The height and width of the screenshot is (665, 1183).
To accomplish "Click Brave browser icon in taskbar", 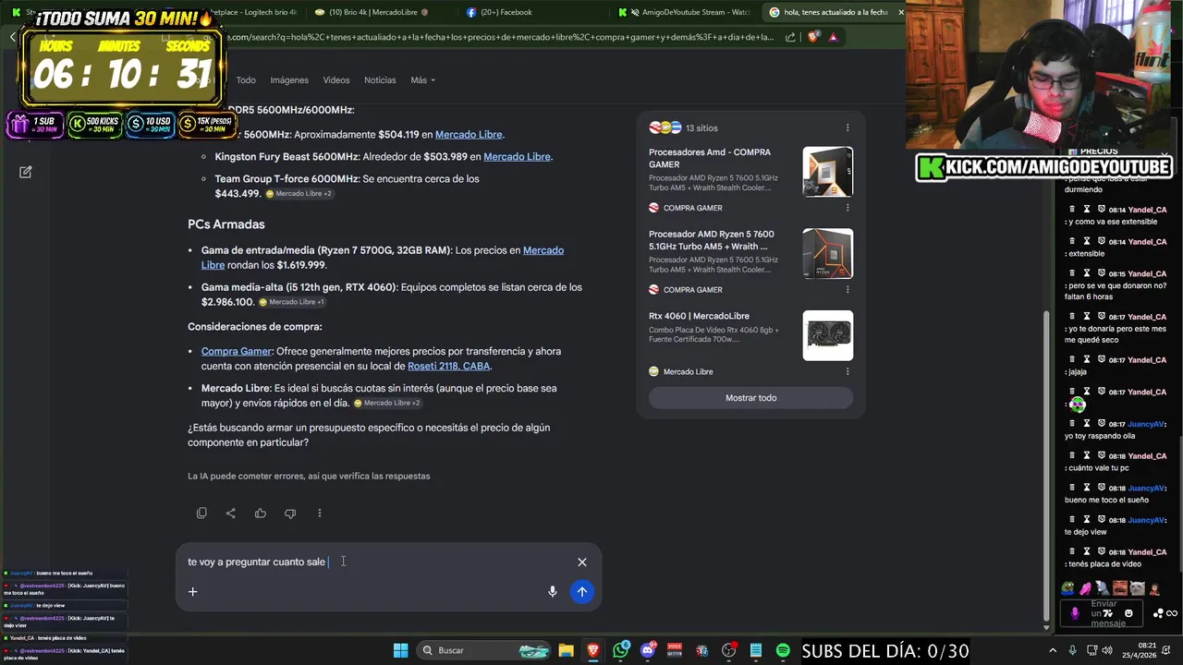I will tap(593, 650).
